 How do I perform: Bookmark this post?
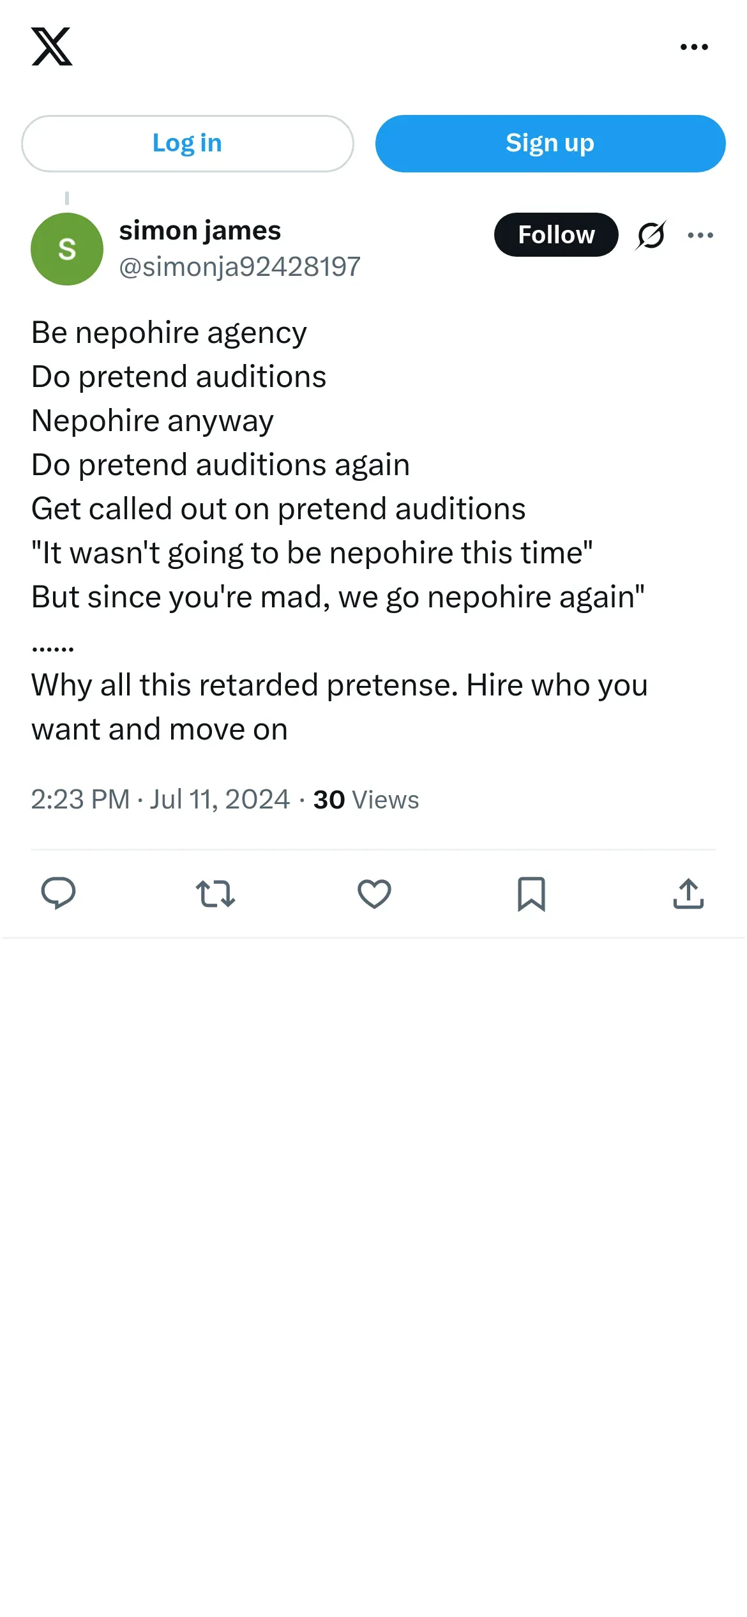point(531,893)
